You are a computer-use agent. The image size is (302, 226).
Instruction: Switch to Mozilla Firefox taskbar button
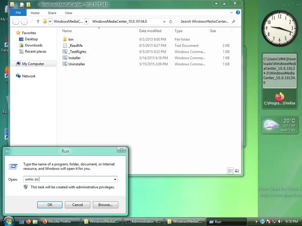60,222
